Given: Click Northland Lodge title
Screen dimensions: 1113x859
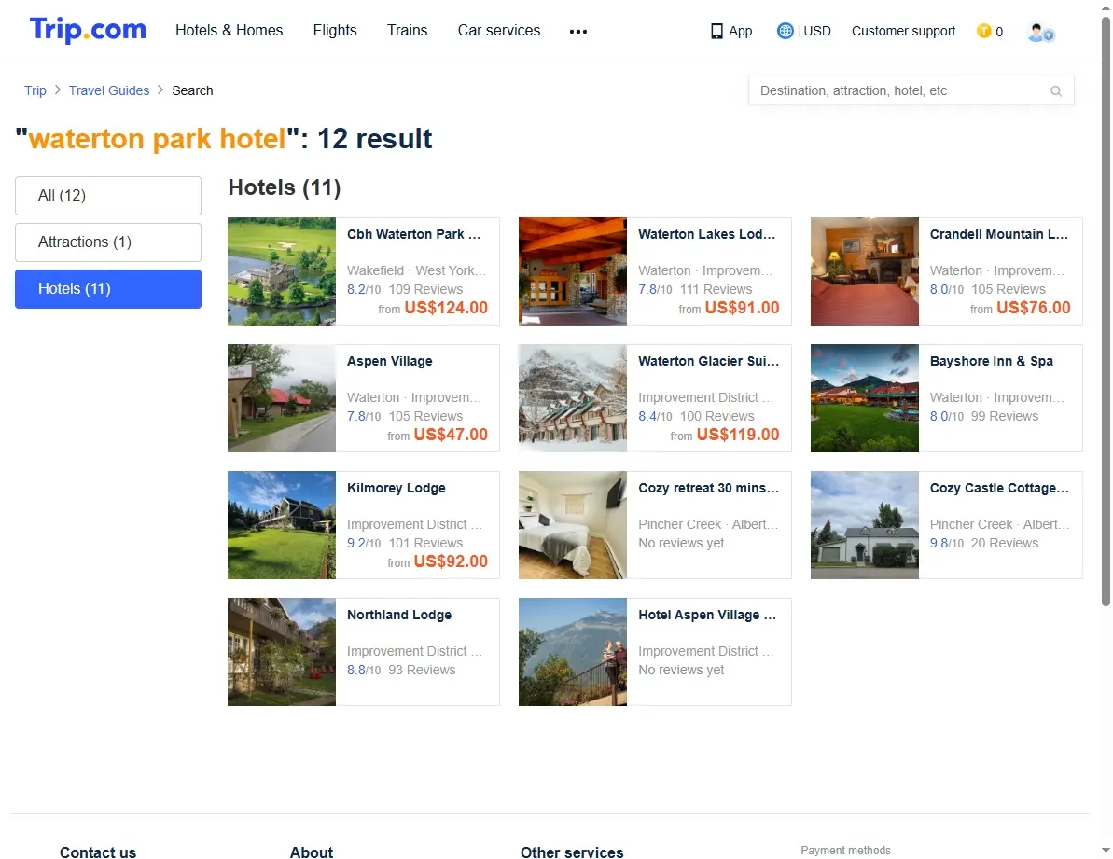Looking at the screenshot, I should [x=399, y=616].
